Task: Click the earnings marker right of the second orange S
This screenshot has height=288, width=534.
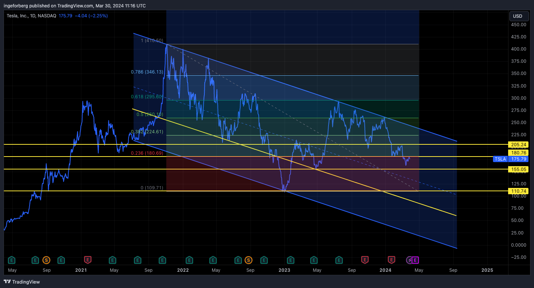Action: 264,260
